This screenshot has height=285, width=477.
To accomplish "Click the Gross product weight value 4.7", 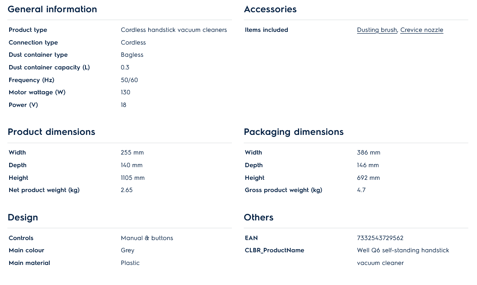I will pos(361,190).
